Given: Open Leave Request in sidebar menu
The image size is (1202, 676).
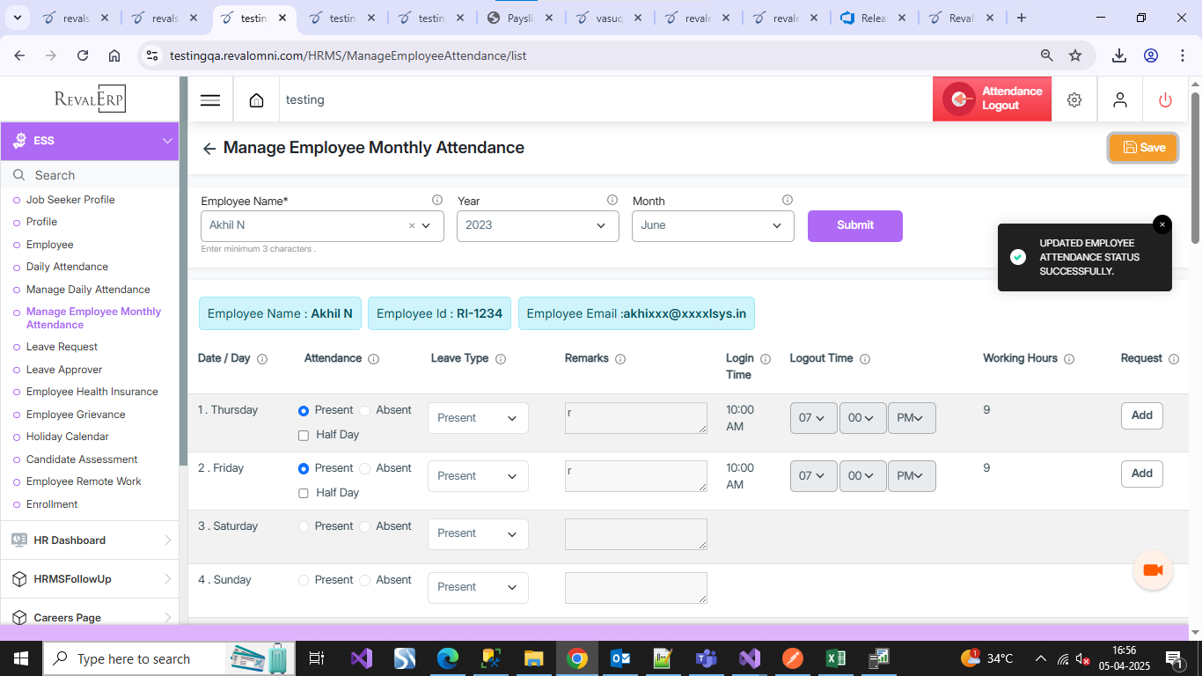Looking at the screenshot, I should [62, 347].
